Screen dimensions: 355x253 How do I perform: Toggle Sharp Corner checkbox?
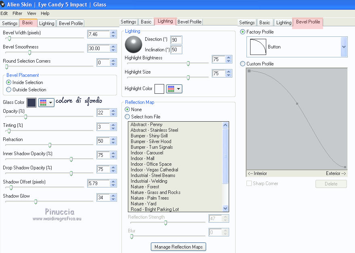pos(249,183)
